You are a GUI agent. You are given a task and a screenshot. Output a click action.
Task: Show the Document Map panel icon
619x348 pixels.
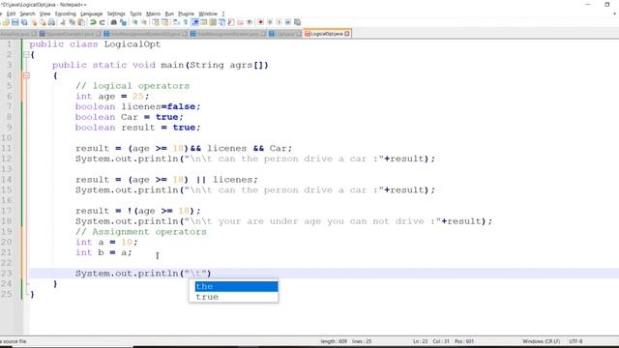(213, 22)
